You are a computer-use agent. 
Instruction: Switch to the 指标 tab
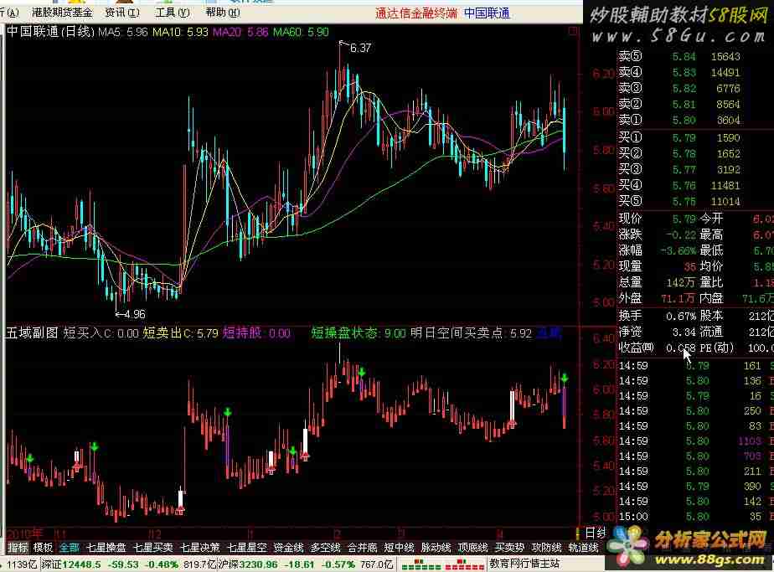18,548
